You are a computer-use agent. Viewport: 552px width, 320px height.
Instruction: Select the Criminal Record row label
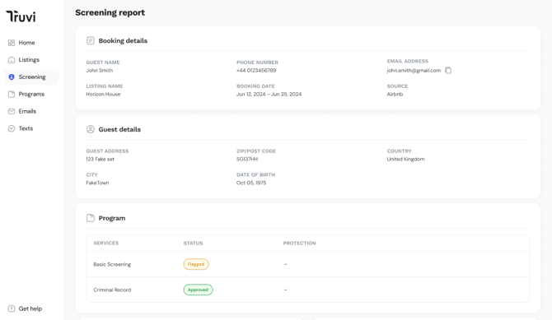click(112, 290)
